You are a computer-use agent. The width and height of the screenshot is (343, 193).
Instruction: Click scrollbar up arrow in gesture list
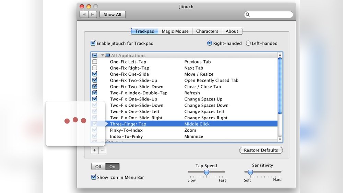coord(280,55)
